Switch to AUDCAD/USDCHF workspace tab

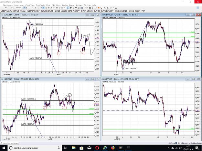33,11
